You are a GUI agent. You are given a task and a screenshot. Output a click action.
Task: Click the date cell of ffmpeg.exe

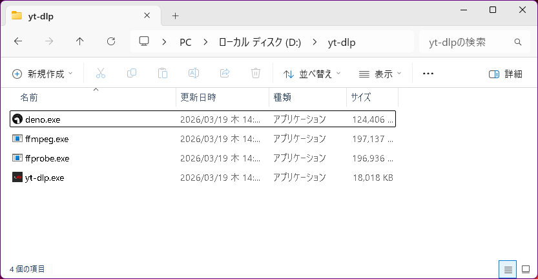tap(220, 139)
